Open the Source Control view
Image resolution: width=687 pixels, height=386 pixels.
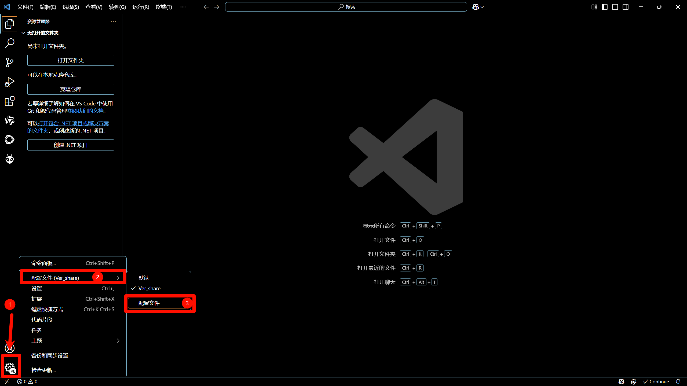(x=10, y=63)
